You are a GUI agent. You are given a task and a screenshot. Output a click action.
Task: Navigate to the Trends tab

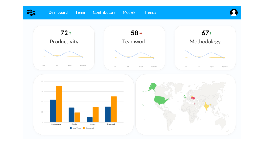click(150, 12)
